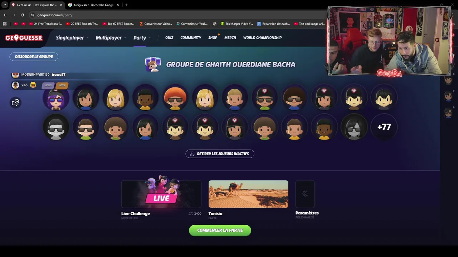The width and height of the screenshot is (458, 257).
Task: Start the game with Commencer la partie
Action: coord(220,230)
